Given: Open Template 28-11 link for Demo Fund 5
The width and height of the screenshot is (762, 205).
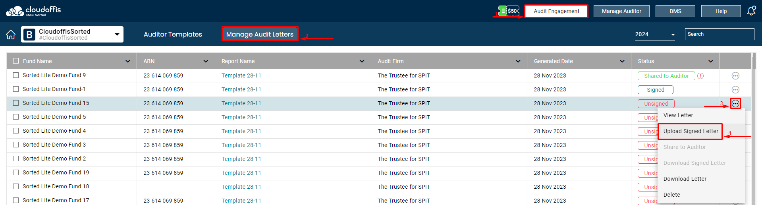Looking at the screenshot, I should 241,117.
